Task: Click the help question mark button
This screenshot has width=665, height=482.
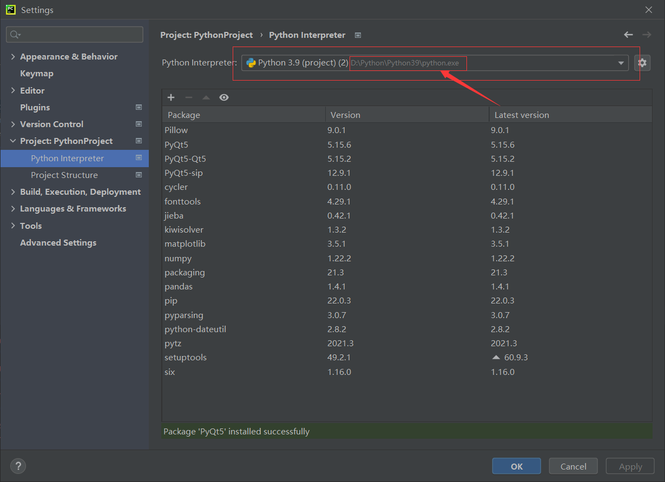Action: [18, 466]
